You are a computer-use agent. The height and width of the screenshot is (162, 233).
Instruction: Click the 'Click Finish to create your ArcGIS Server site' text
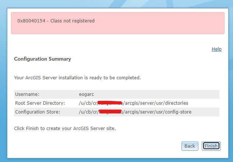[65, 128]
